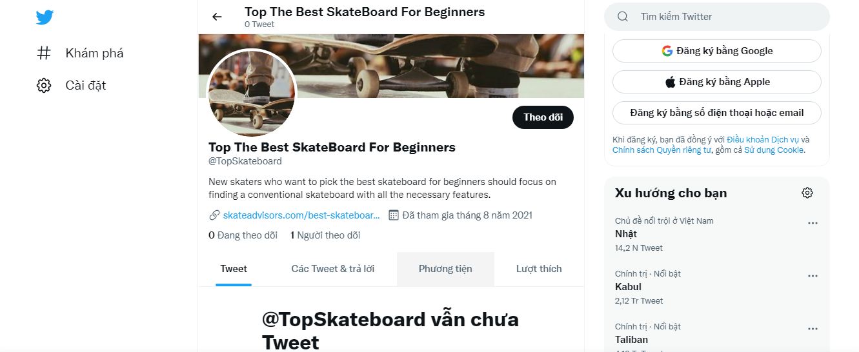This screenshot has width=859, height=352.
Task: Open Điều khoản Dịch vụ link
Action: tap(763, 139)
